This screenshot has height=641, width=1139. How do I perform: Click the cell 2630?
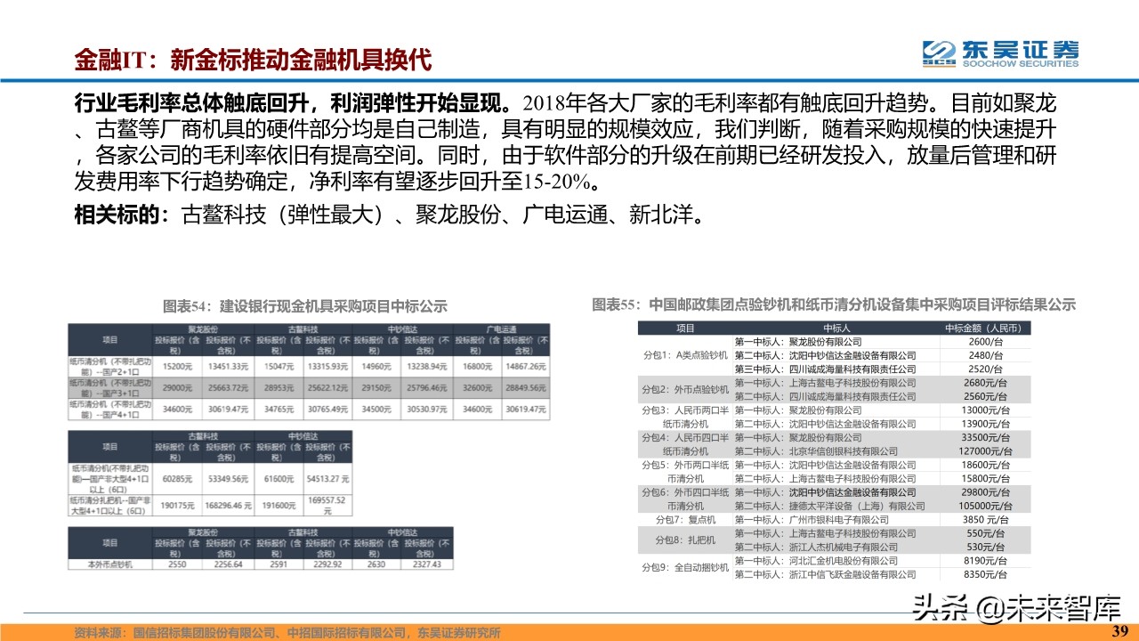[x=376, y=564]
